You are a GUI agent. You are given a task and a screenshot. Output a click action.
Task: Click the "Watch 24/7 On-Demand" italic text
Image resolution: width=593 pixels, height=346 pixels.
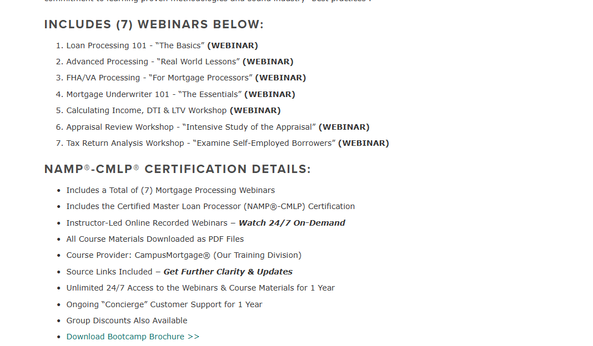292,223
